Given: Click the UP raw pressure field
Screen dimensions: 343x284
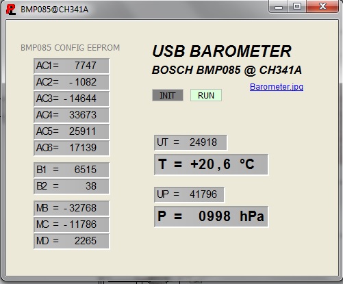Looking at the screenshot, I should 189,194.
